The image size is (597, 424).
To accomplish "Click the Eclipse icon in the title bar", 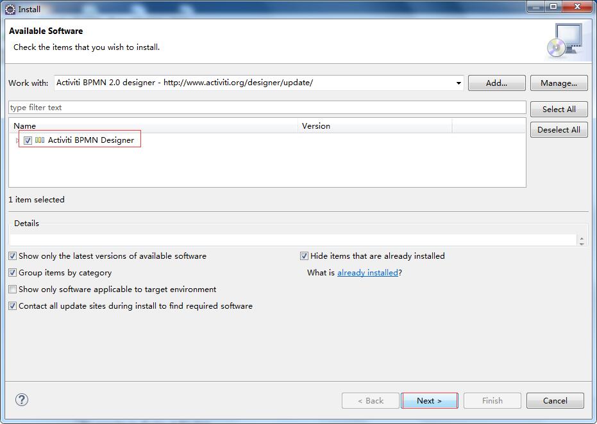I will point(10,9).
